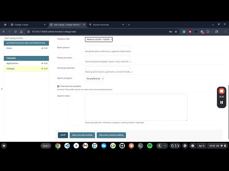This screenshot has width=229, height=171.
Task: Click the ChromeOS launcher button
Action: [x=4, y=146]
